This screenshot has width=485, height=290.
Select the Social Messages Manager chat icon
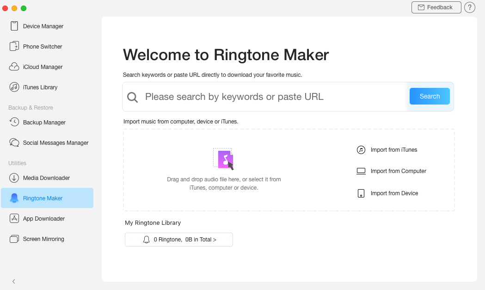pos(14,143)
